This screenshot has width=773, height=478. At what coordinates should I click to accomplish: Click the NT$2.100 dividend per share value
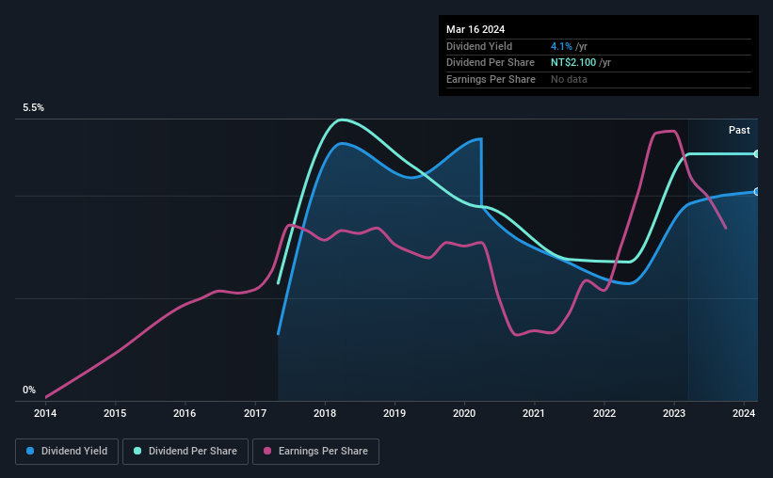pyautogui.click(x=573, y=63)
